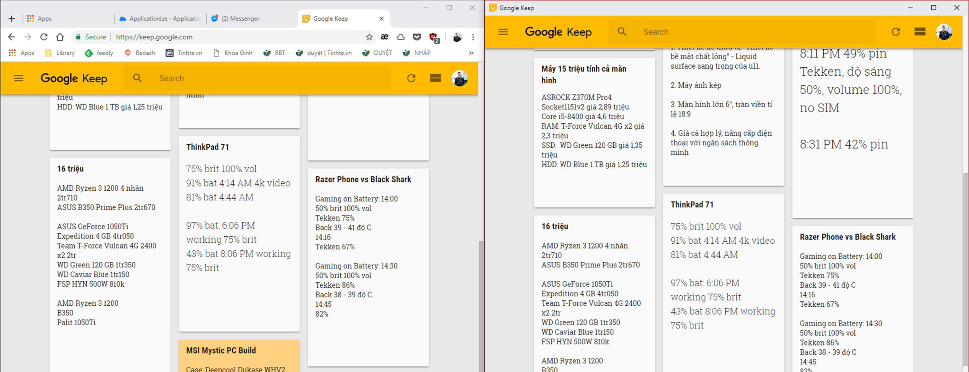
Task: Click the Pocket extension icon in Chrome
Action: (417, 37)
